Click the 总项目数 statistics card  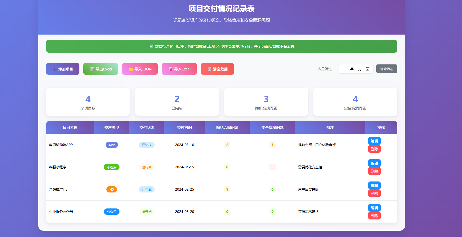(88, 102)
